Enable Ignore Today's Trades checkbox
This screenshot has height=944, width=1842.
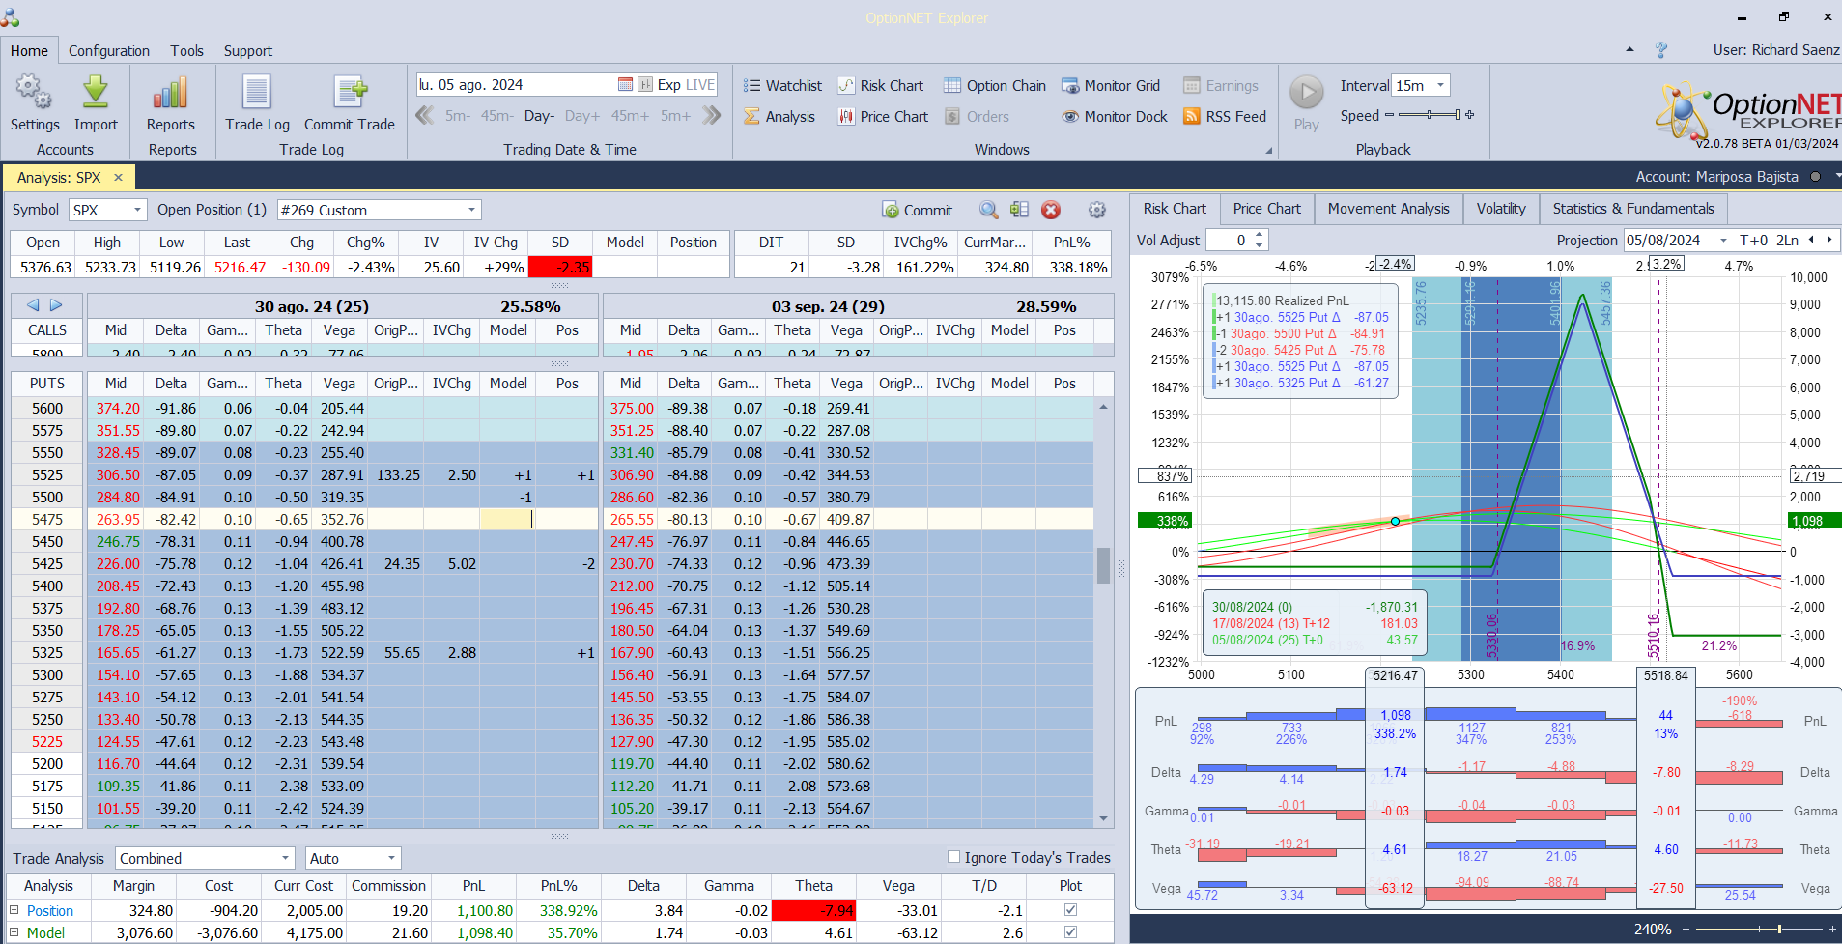coord(954,857)
